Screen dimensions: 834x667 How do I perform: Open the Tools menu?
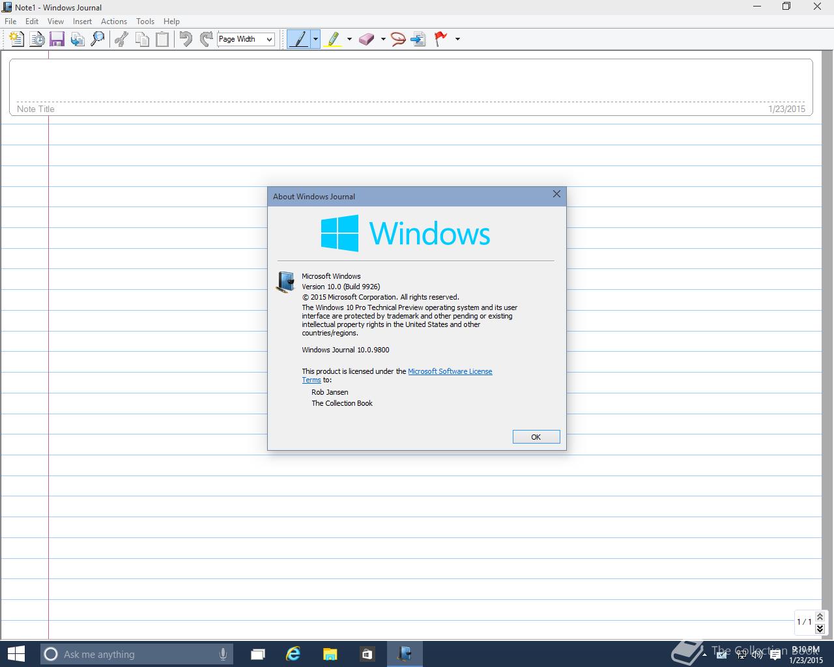point(145,21)
